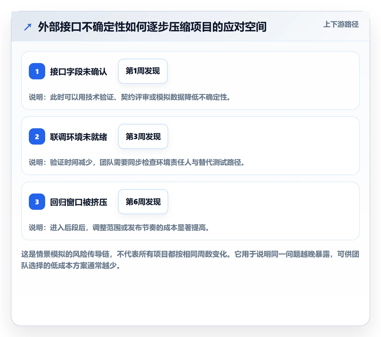Viewport: 381px width, 337px height.
Task: Select the 第1周发现 tag
Action: pyautogui.click(x=143, y=71)
